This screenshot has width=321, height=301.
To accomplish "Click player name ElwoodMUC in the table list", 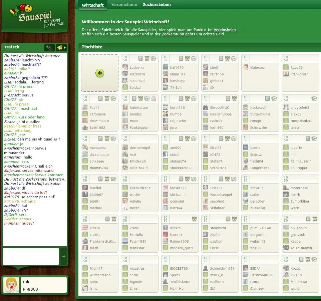I will [x=220, y=108].
